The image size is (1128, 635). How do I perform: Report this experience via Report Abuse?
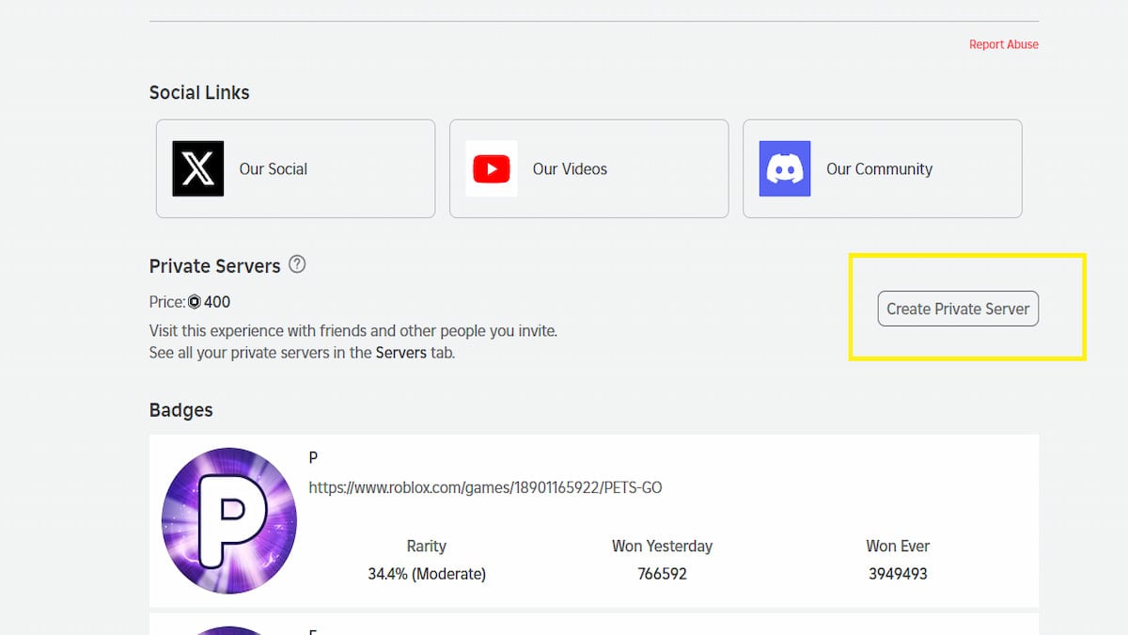[1003, 44]
